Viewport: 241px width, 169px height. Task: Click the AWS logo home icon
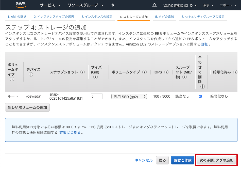(23, 5)
